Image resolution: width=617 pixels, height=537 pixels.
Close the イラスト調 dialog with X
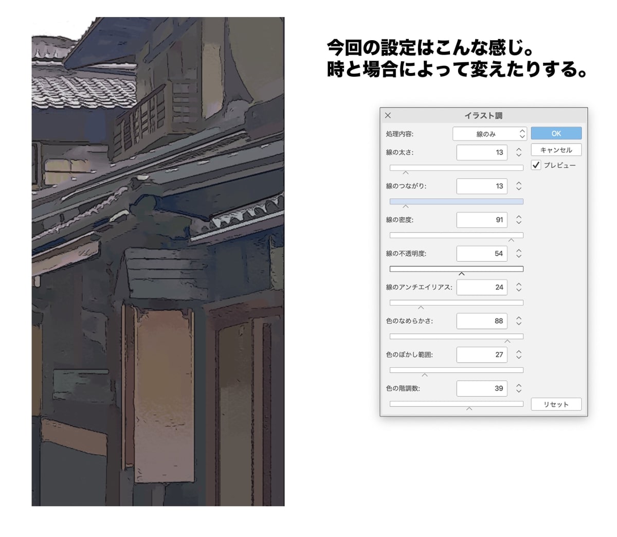[388, 116]
